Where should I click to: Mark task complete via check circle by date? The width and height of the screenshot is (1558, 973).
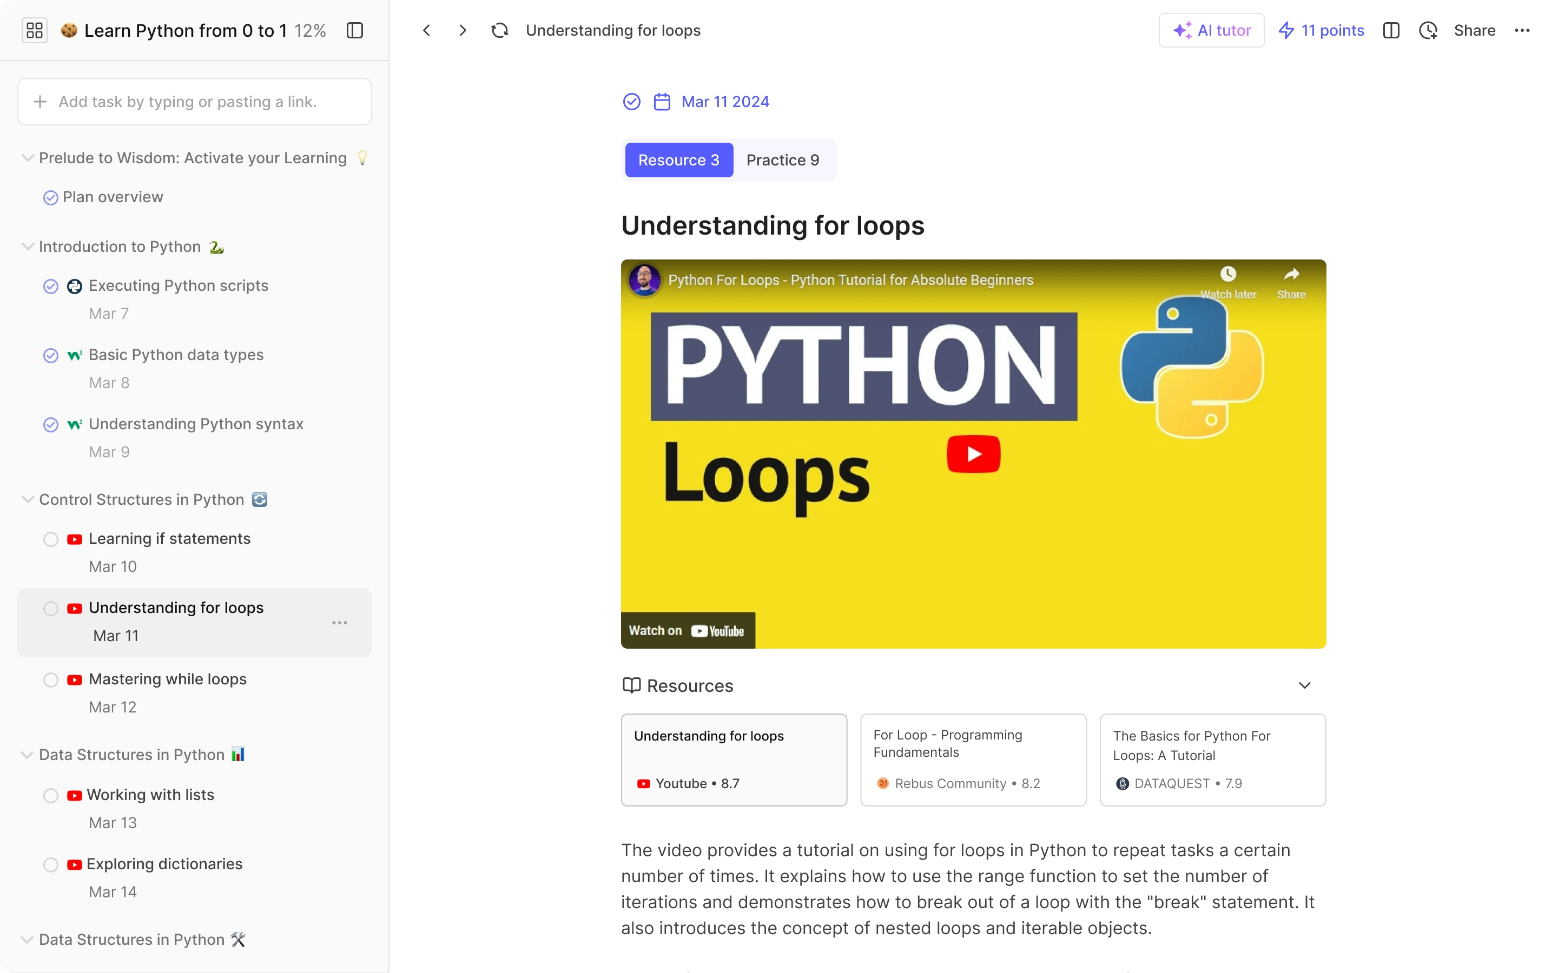pos(631,102)
